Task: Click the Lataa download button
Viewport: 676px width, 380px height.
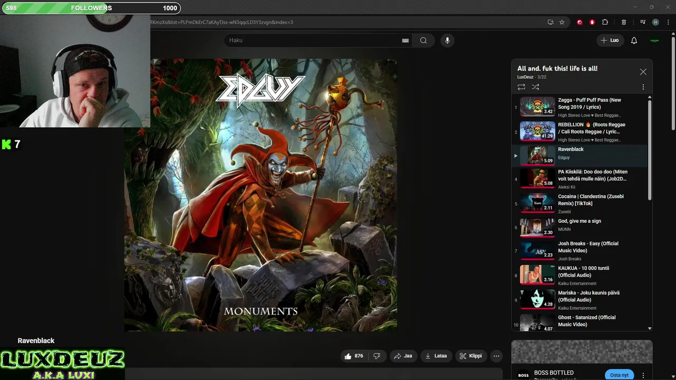Action: pyautogui.click(x=436, y=356)
